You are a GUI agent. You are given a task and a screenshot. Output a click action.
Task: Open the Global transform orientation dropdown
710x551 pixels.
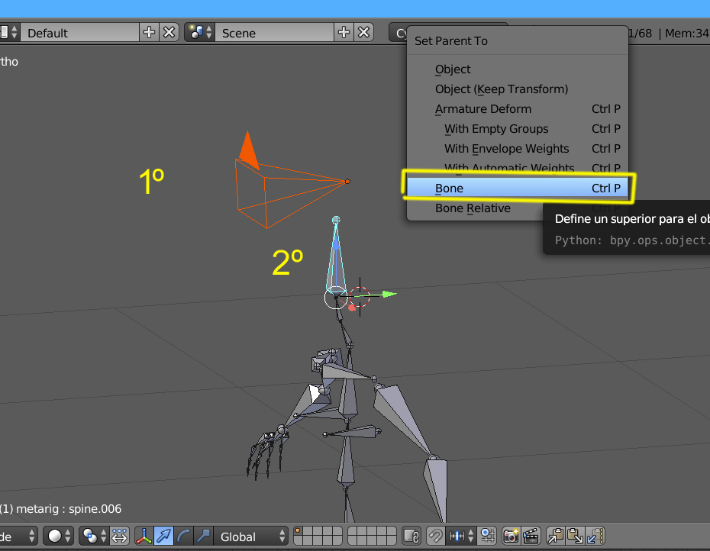tap(251, 536)
